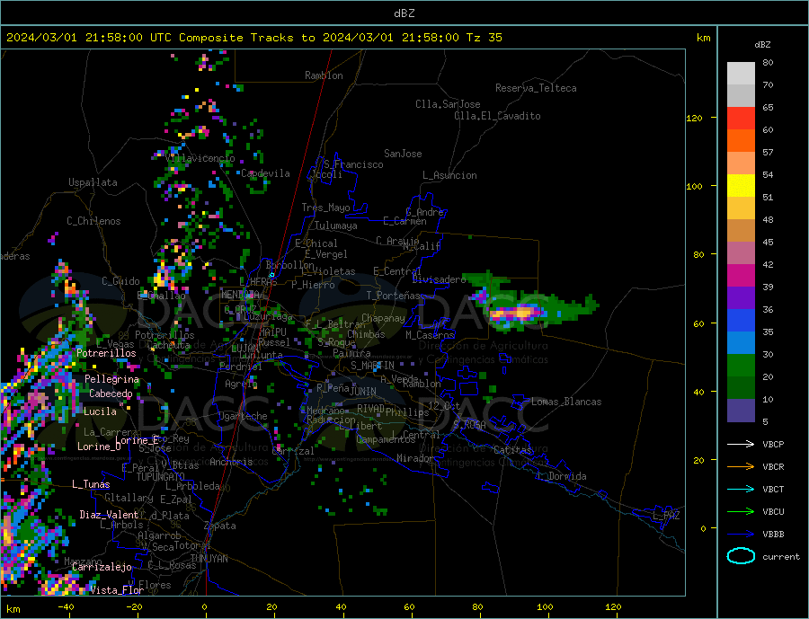Select the bright yellow swatch in dBZ scale
The width and height of the screenshot is (809, 619).
point(741,186)
